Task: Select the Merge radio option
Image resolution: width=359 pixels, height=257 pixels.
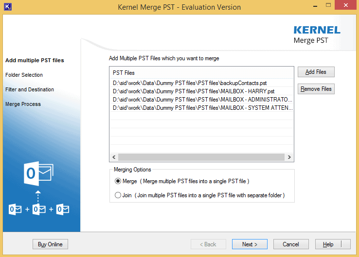Action: (x=118, y=181)
